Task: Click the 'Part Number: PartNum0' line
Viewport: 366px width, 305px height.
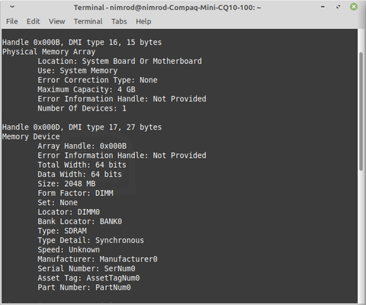Action: pos(84,287)
